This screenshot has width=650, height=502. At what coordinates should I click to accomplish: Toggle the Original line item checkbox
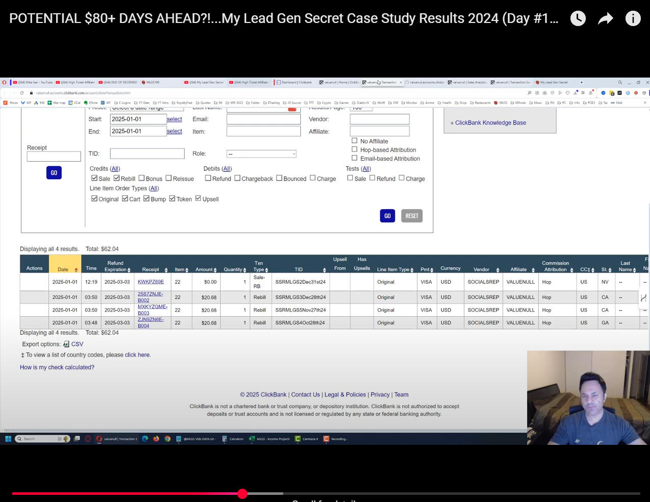click(94, 198)
